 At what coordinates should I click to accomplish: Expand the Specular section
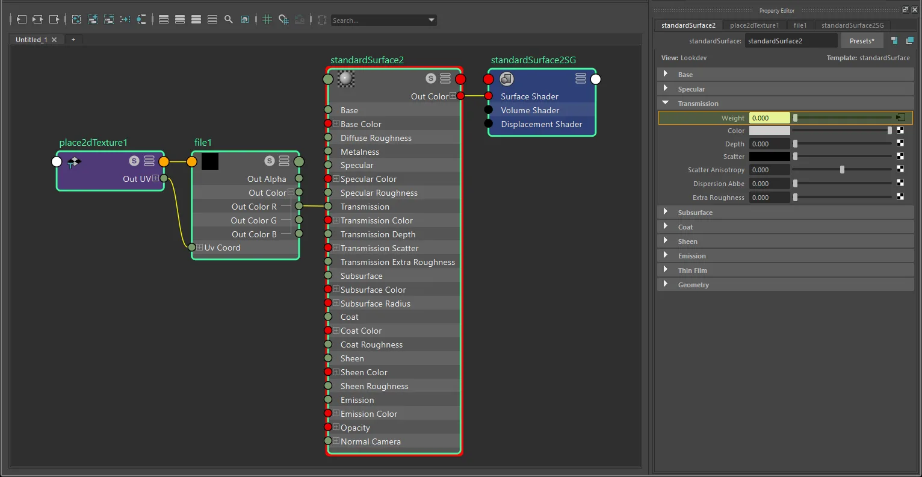pyautogui.click(x=666, y=88)
